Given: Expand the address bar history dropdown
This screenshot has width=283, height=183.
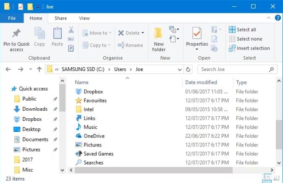Looking at the screenshot, I should 180,70.
